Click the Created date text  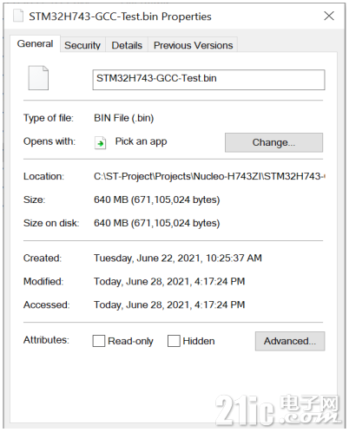pos(178,258)
